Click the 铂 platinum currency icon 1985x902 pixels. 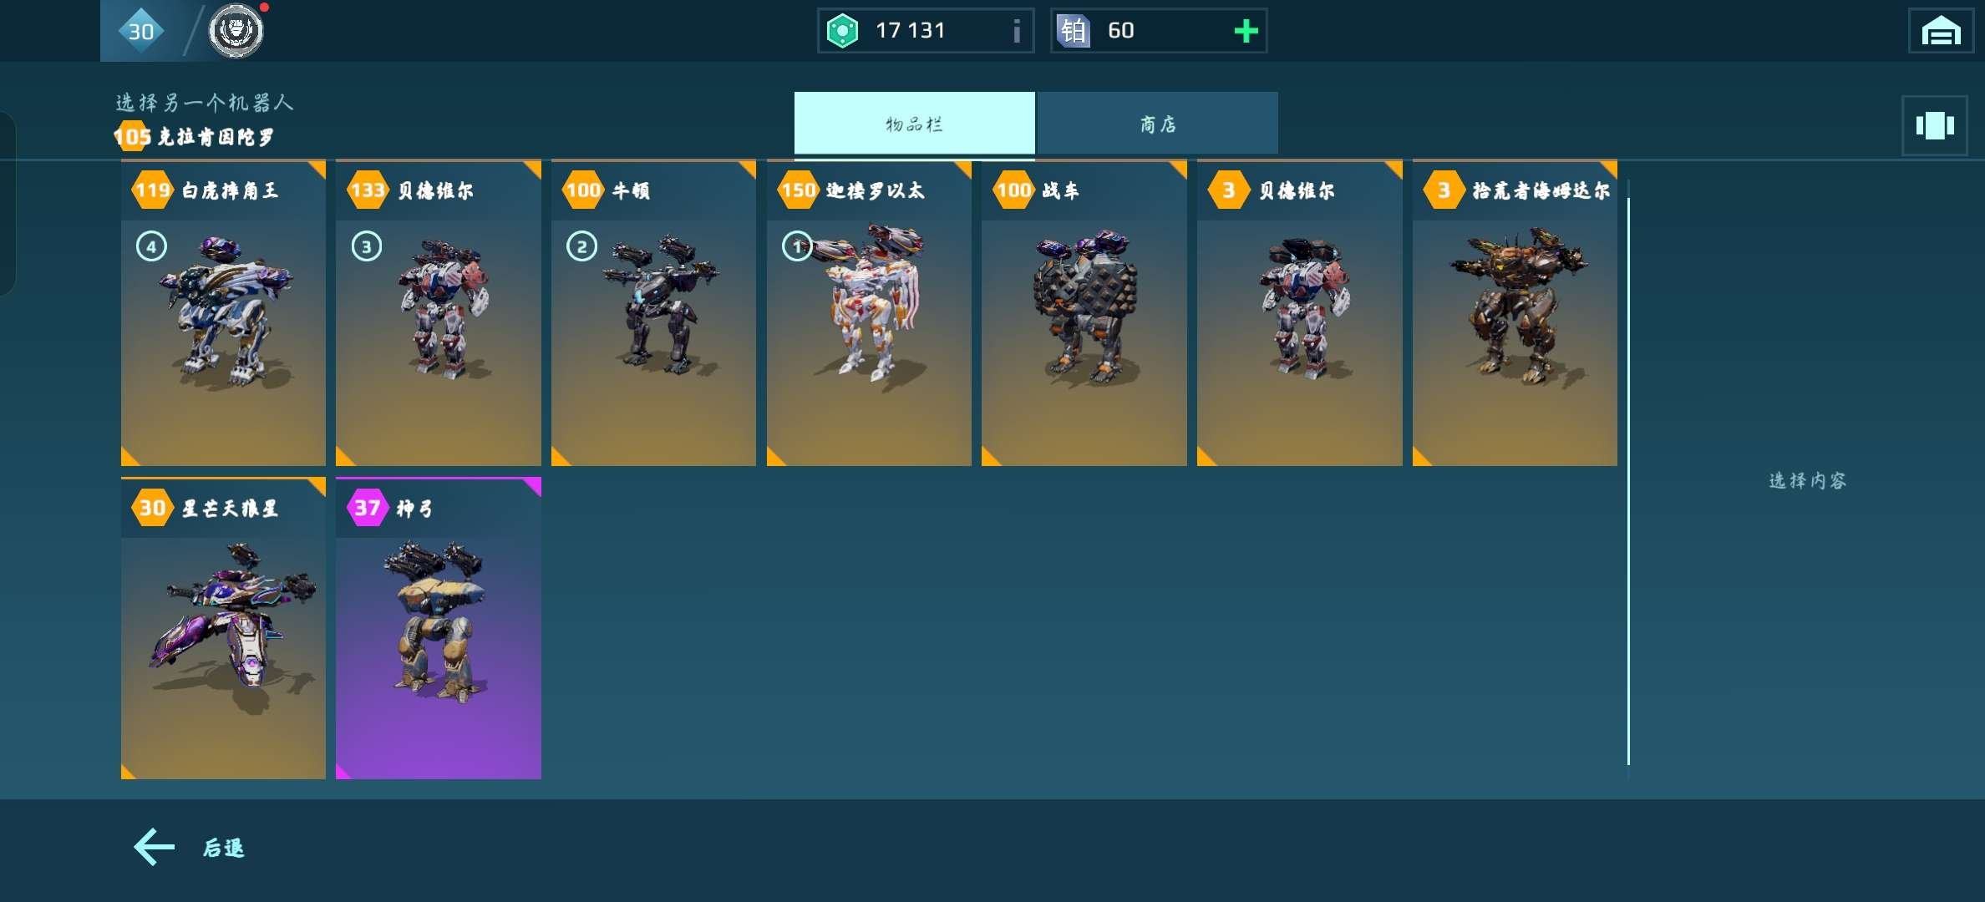tap(1074, 31)
